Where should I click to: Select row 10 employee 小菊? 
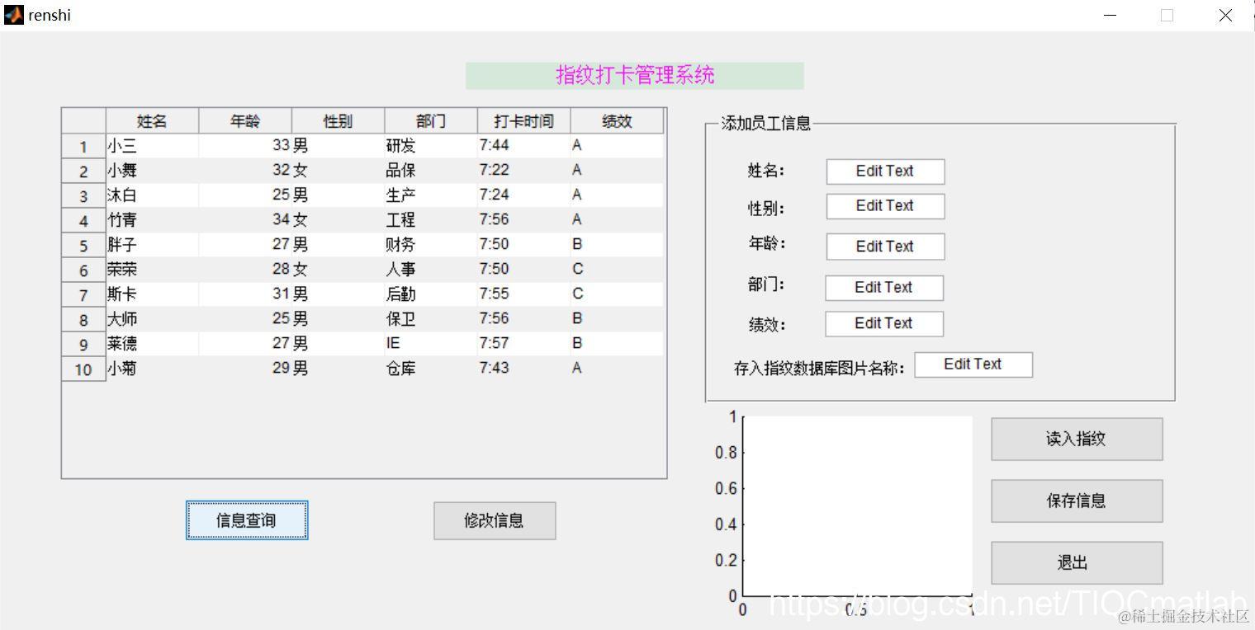pyautogui.click(x=151, y=369)
